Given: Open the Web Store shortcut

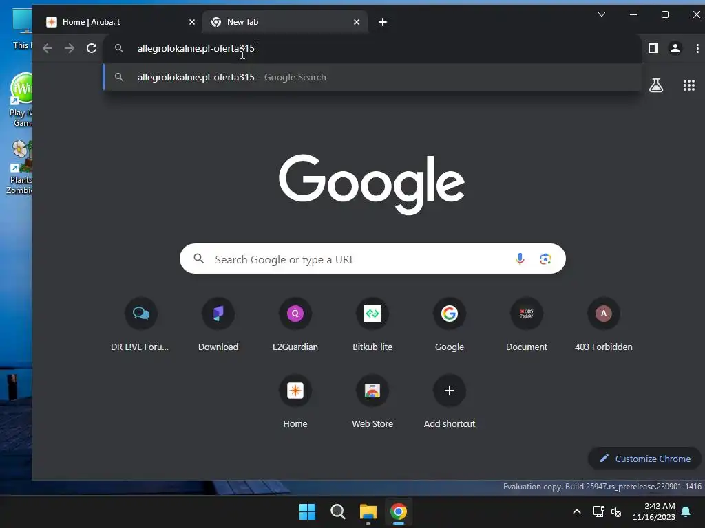Looking at the screenshot, I should coord(372,401).
